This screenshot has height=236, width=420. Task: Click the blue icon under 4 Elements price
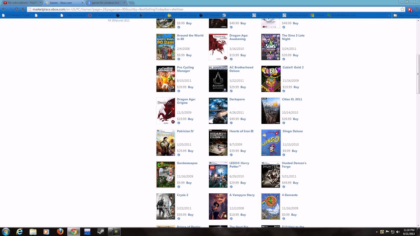tap(283, 219)
